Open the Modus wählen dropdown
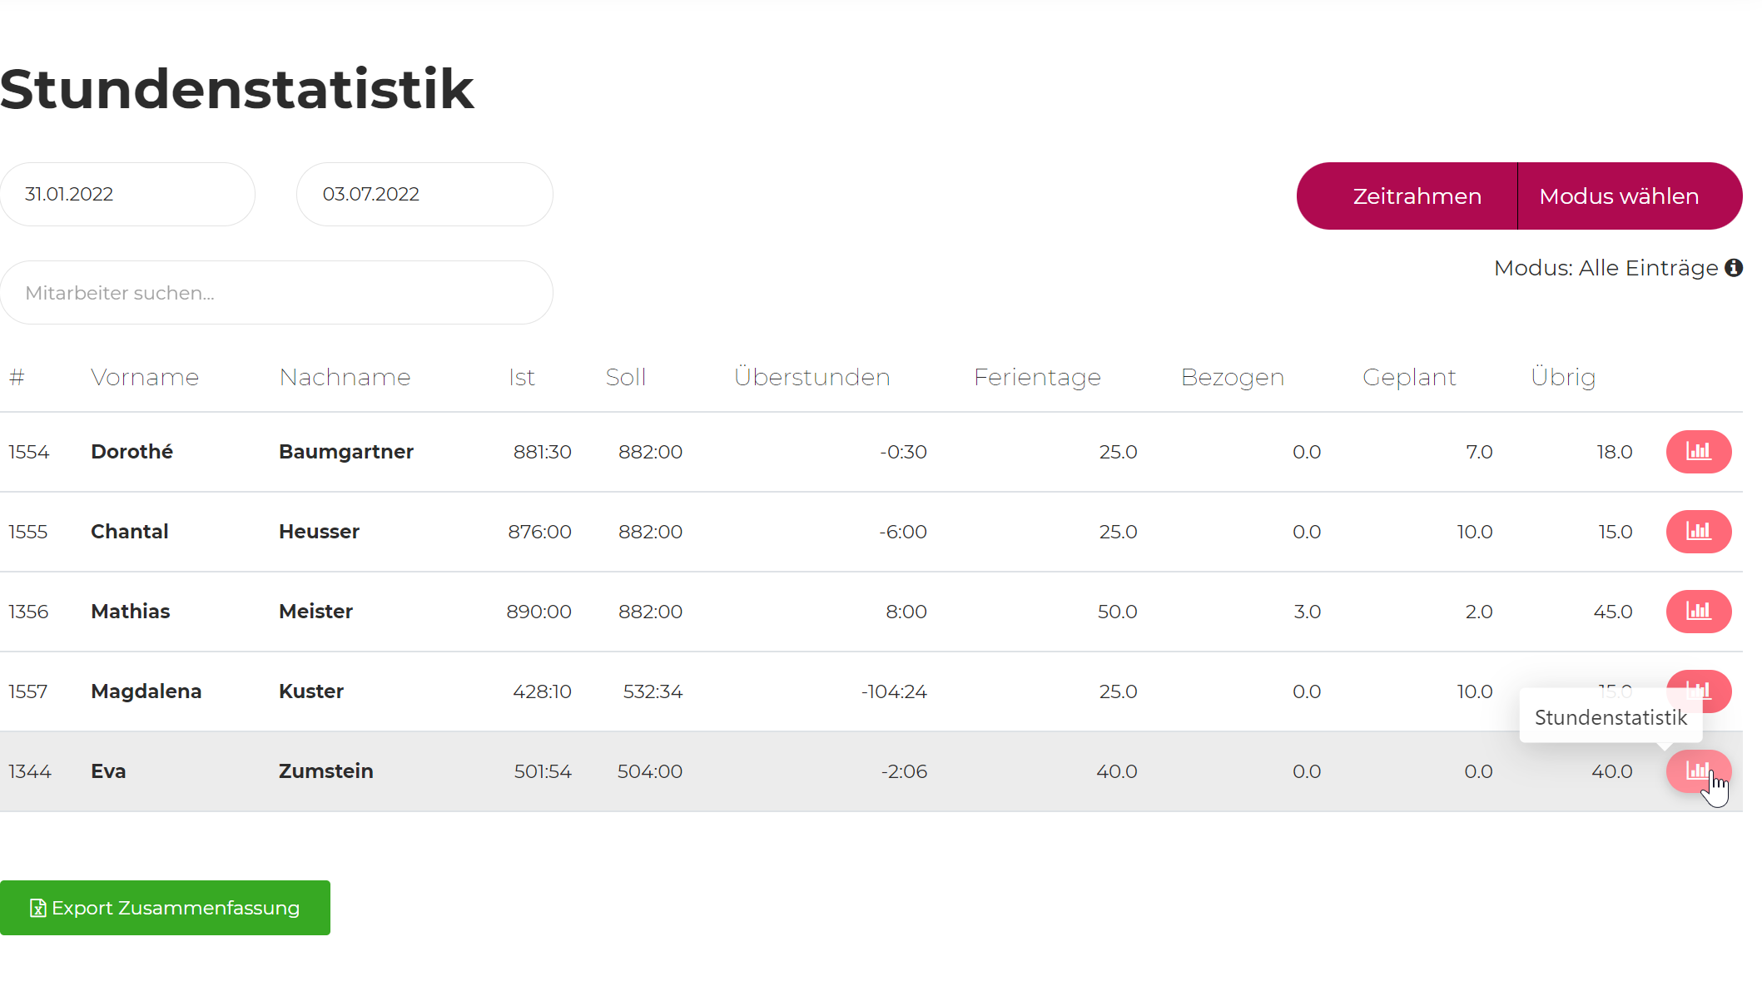This screenshot has width=1762, height=1006. (1619, 196)
